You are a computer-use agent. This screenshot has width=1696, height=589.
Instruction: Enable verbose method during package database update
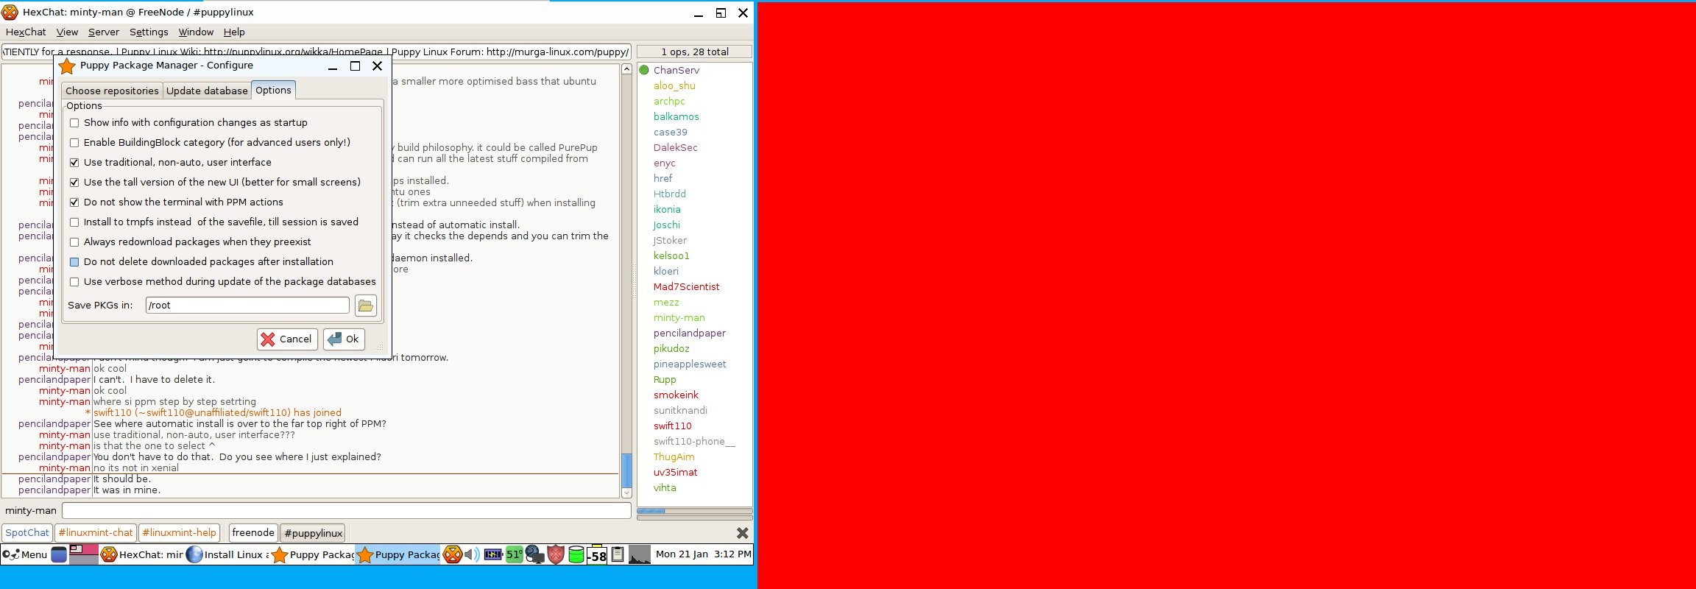(x=74, y=282)
